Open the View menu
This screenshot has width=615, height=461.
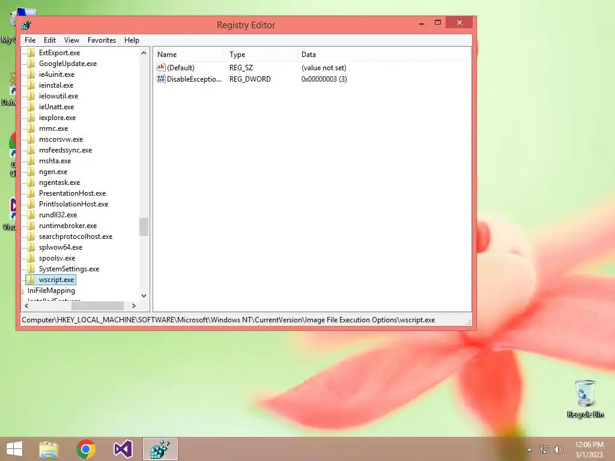click(71, 40)
